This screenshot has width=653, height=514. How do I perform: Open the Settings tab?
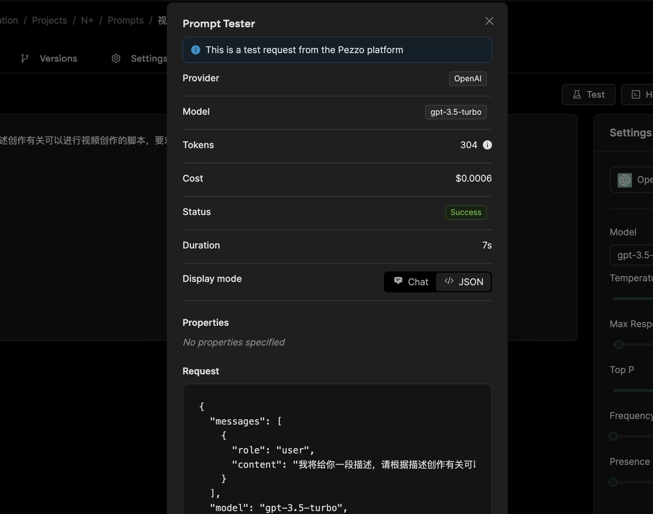pos(149,58)
